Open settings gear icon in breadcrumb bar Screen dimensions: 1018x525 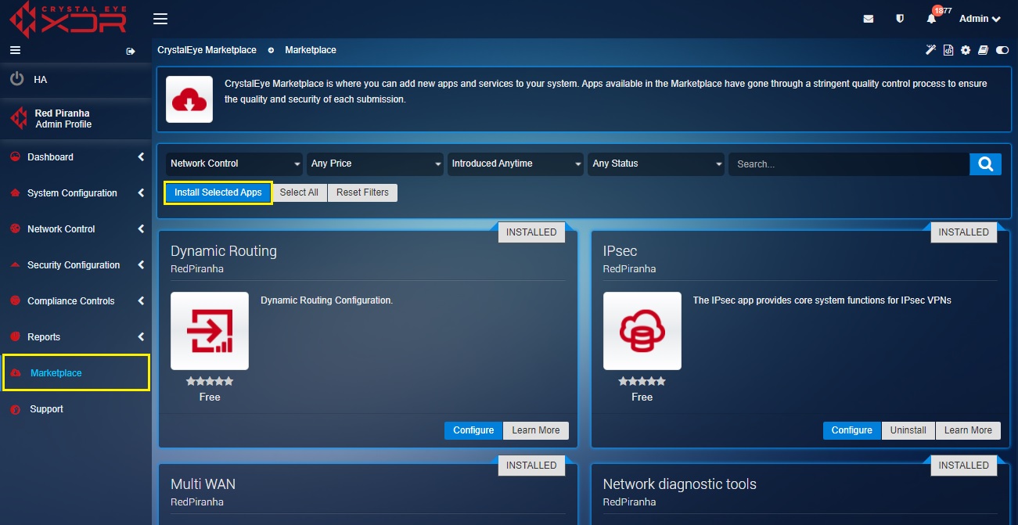click(x=966, y=50)
